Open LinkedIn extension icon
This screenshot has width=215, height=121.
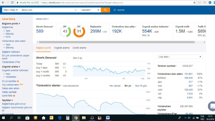click(210, 2)
